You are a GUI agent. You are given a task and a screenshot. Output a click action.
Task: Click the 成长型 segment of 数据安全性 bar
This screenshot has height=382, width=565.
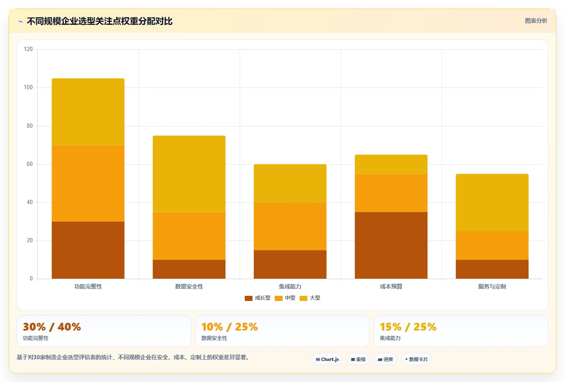coord(189,269)
